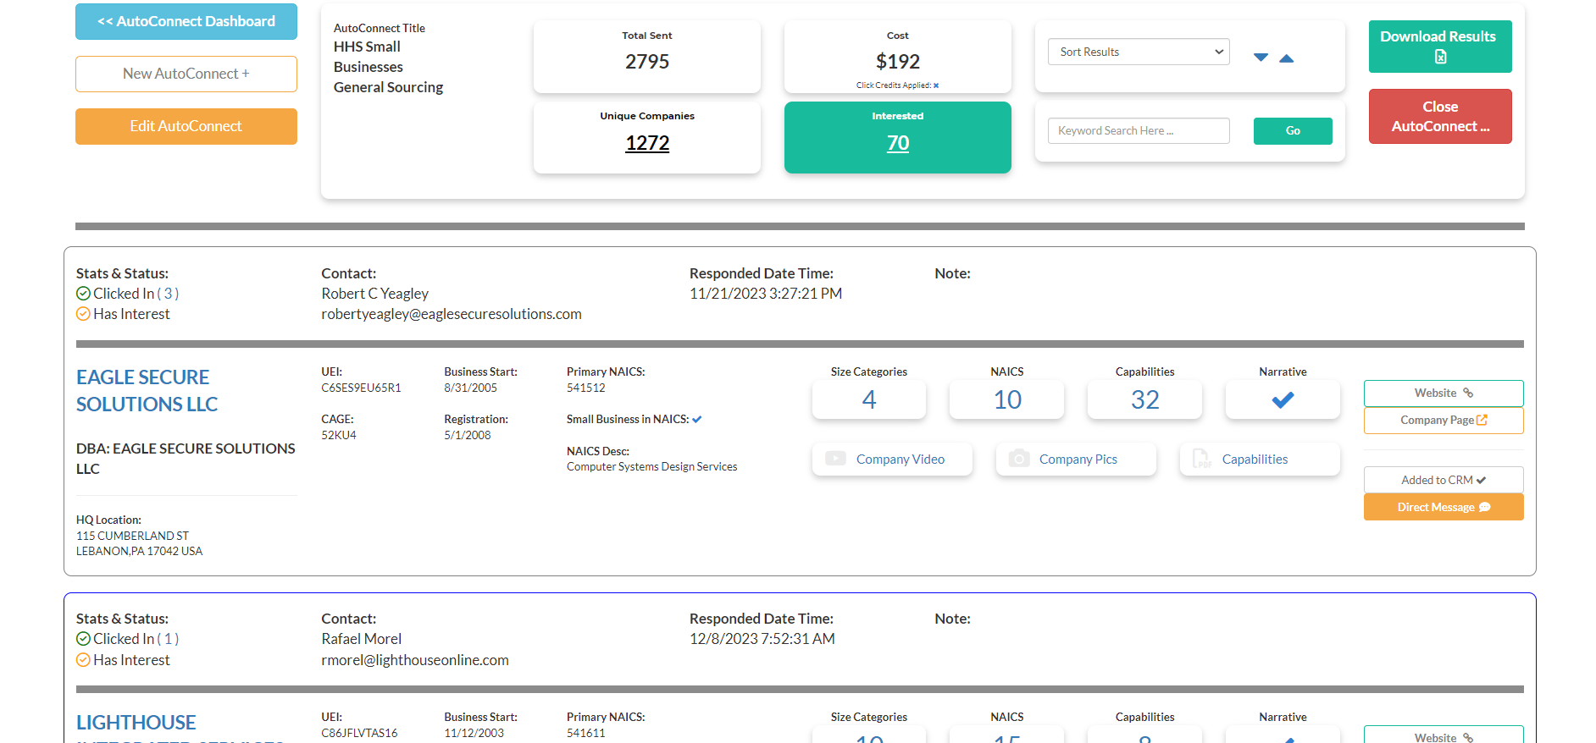Open the EAGLE SECURE SOLUTIONS LLC link
The height and width of the screenshot is (743, 1596).
[x=147, y=390]
